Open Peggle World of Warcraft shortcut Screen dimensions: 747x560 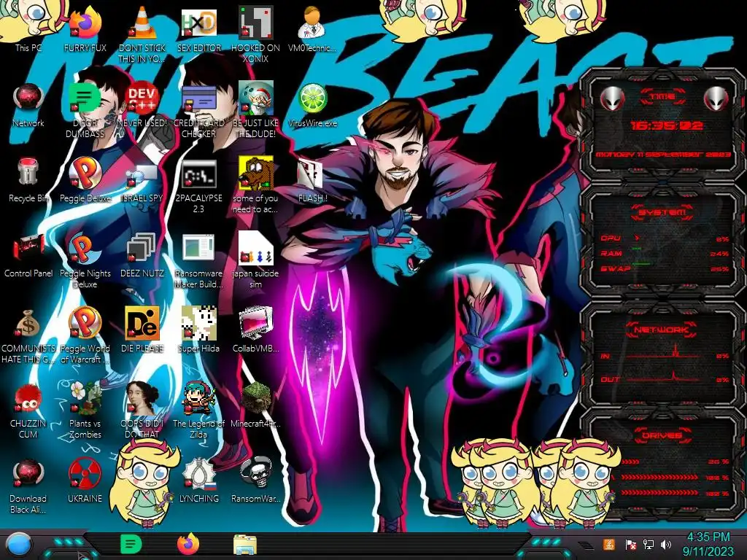click(x=85, y=335)
